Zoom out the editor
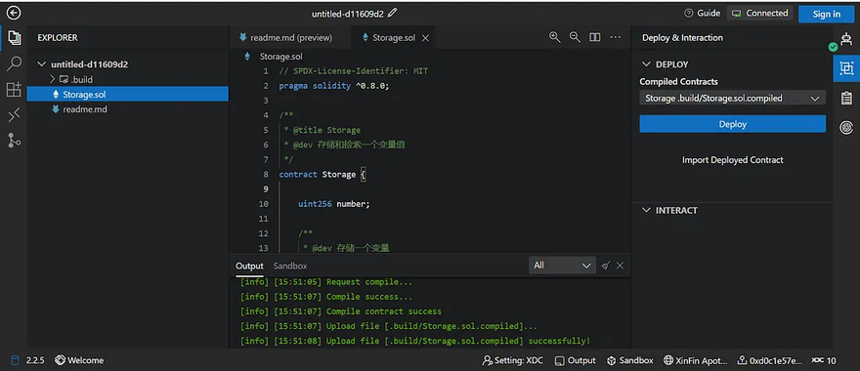The width and height of the screenshot is (860, 371). (x=575, y=37)
